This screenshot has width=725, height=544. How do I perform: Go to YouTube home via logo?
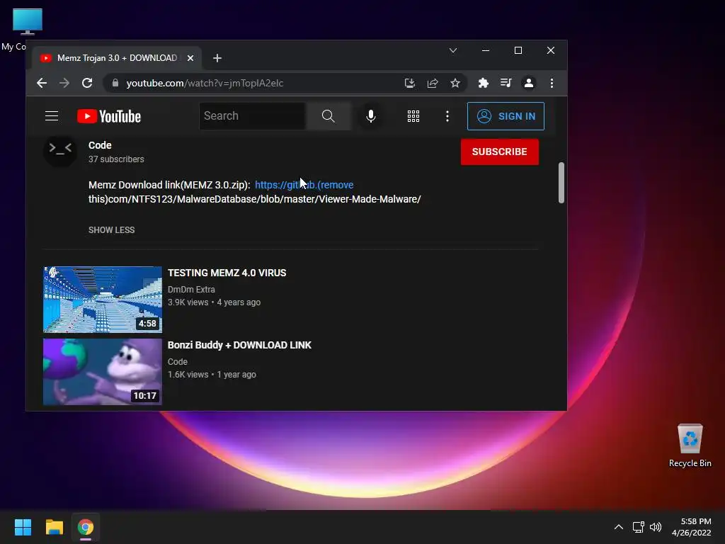coord(109,116)
